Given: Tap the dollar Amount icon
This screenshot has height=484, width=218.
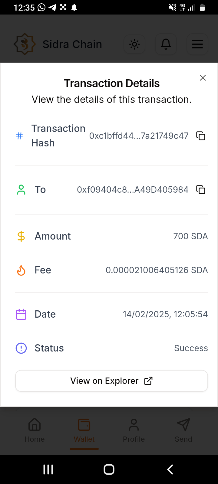Looking at the screenshot, I should click(21, 236).
